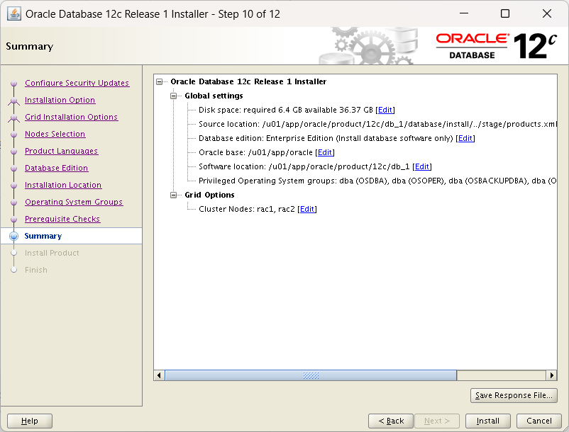This screenshot has width=569, height=432.
Task: Click the Summary step bullet icon
Action: (x=13, y=236)
